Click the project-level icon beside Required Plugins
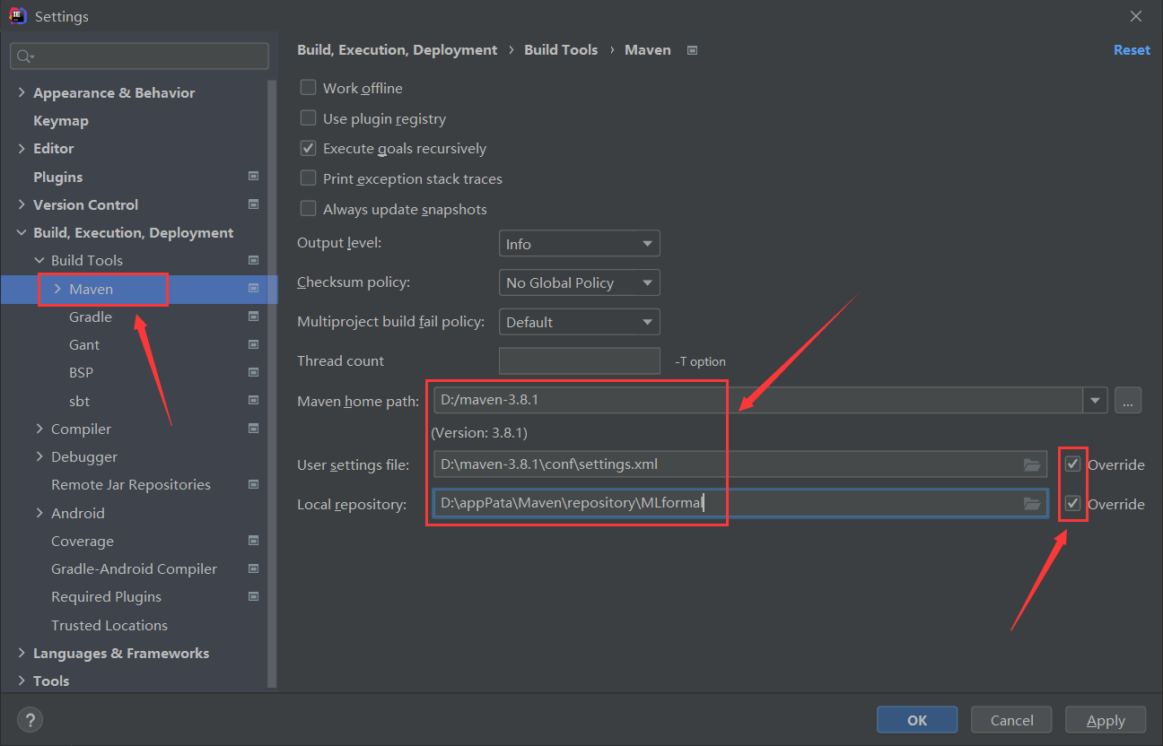Screen dimensions: 1163x746 coord(253,596)
